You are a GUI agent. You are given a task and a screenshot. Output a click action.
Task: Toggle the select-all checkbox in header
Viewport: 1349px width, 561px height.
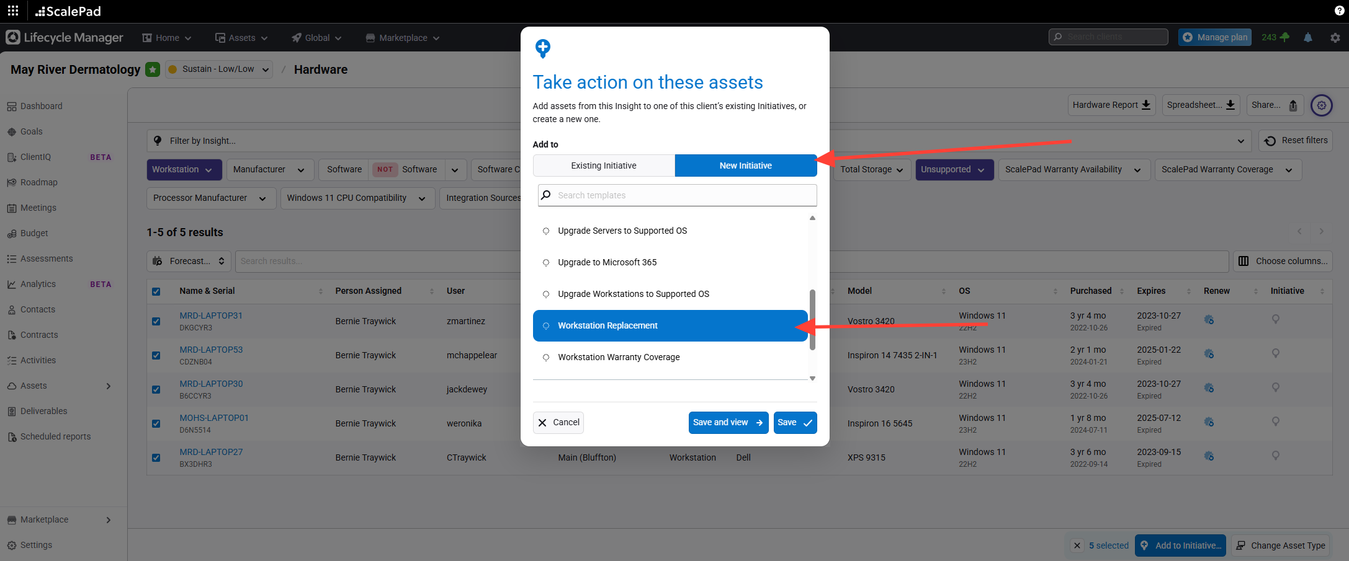click(x=156, y=291)
